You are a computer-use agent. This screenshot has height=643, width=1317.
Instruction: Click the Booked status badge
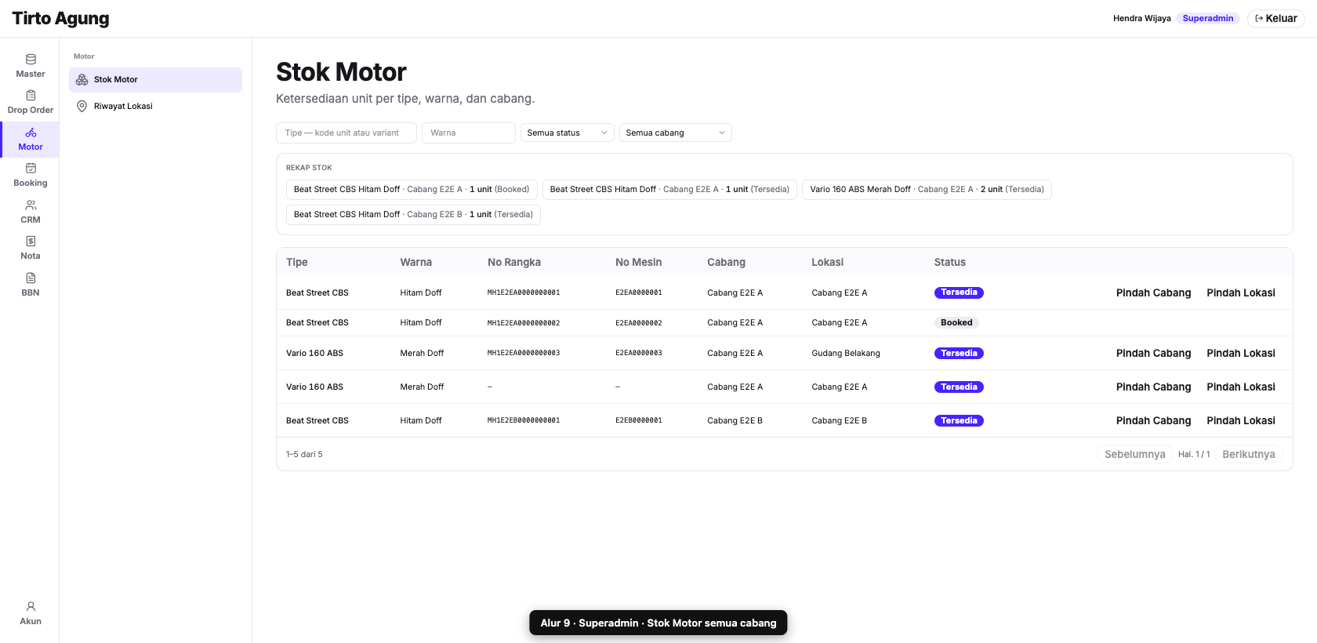point(956,323)
